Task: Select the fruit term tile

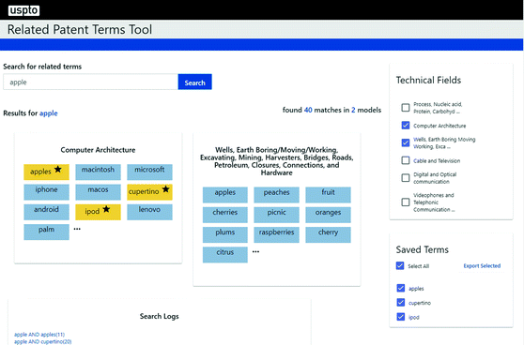Action: 328,195
